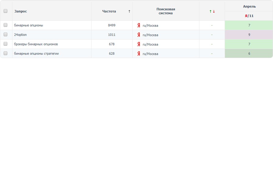Select query брокеры бинарных опционов

tap(36, 44)
